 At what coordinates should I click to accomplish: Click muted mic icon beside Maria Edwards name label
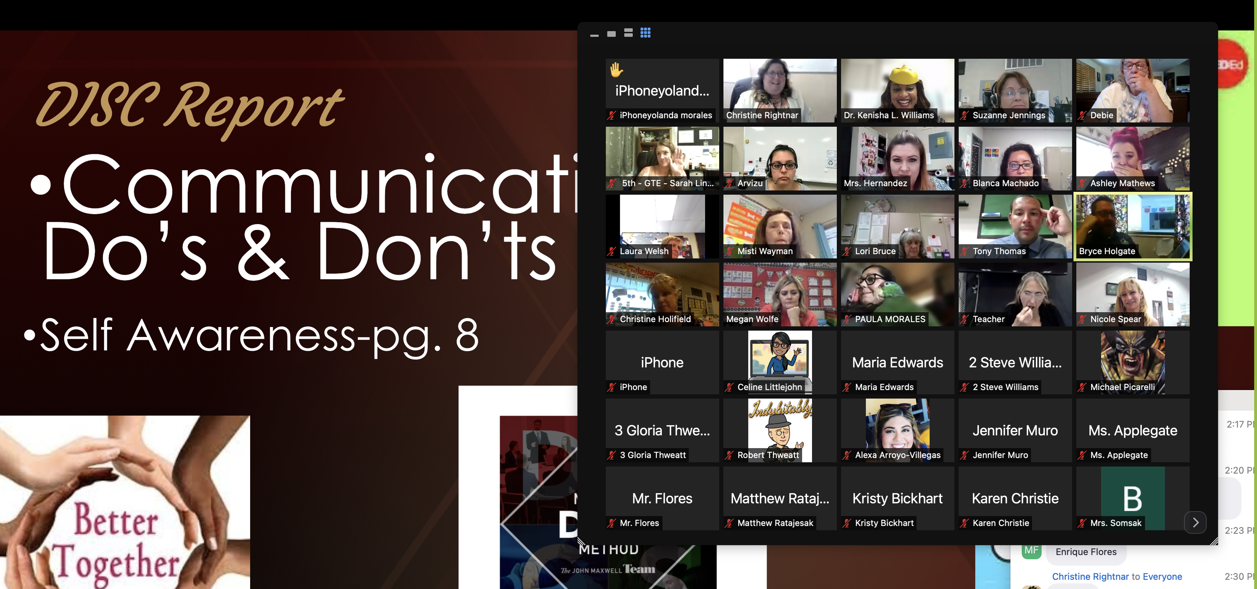click(847, 387)
